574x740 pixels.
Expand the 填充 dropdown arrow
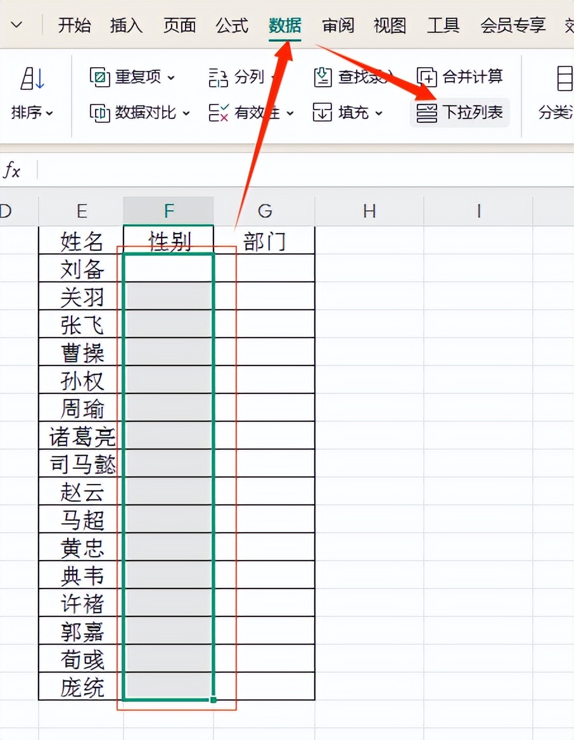[x=379, y=113]
